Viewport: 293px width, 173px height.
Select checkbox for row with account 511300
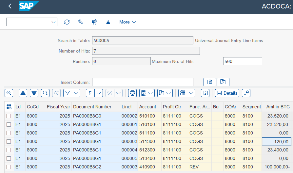(9, 141)
